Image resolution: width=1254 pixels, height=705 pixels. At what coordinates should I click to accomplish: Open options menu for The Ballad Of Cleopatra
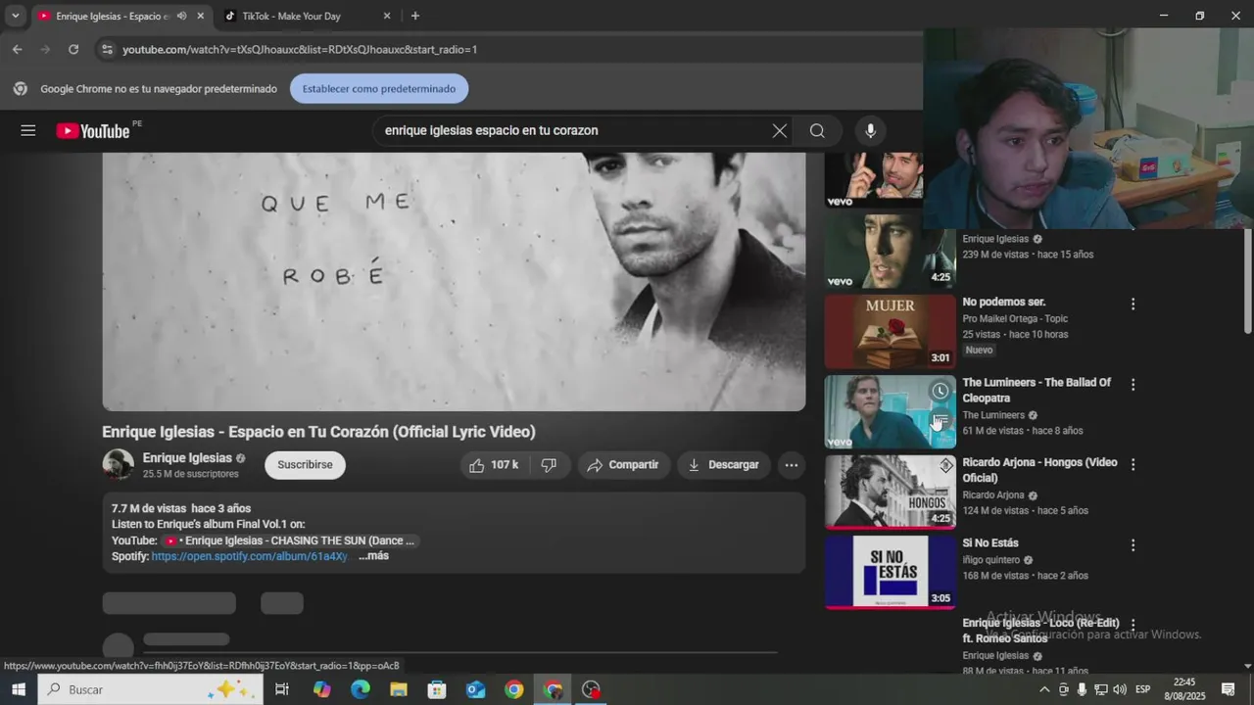coord(1133,385)
